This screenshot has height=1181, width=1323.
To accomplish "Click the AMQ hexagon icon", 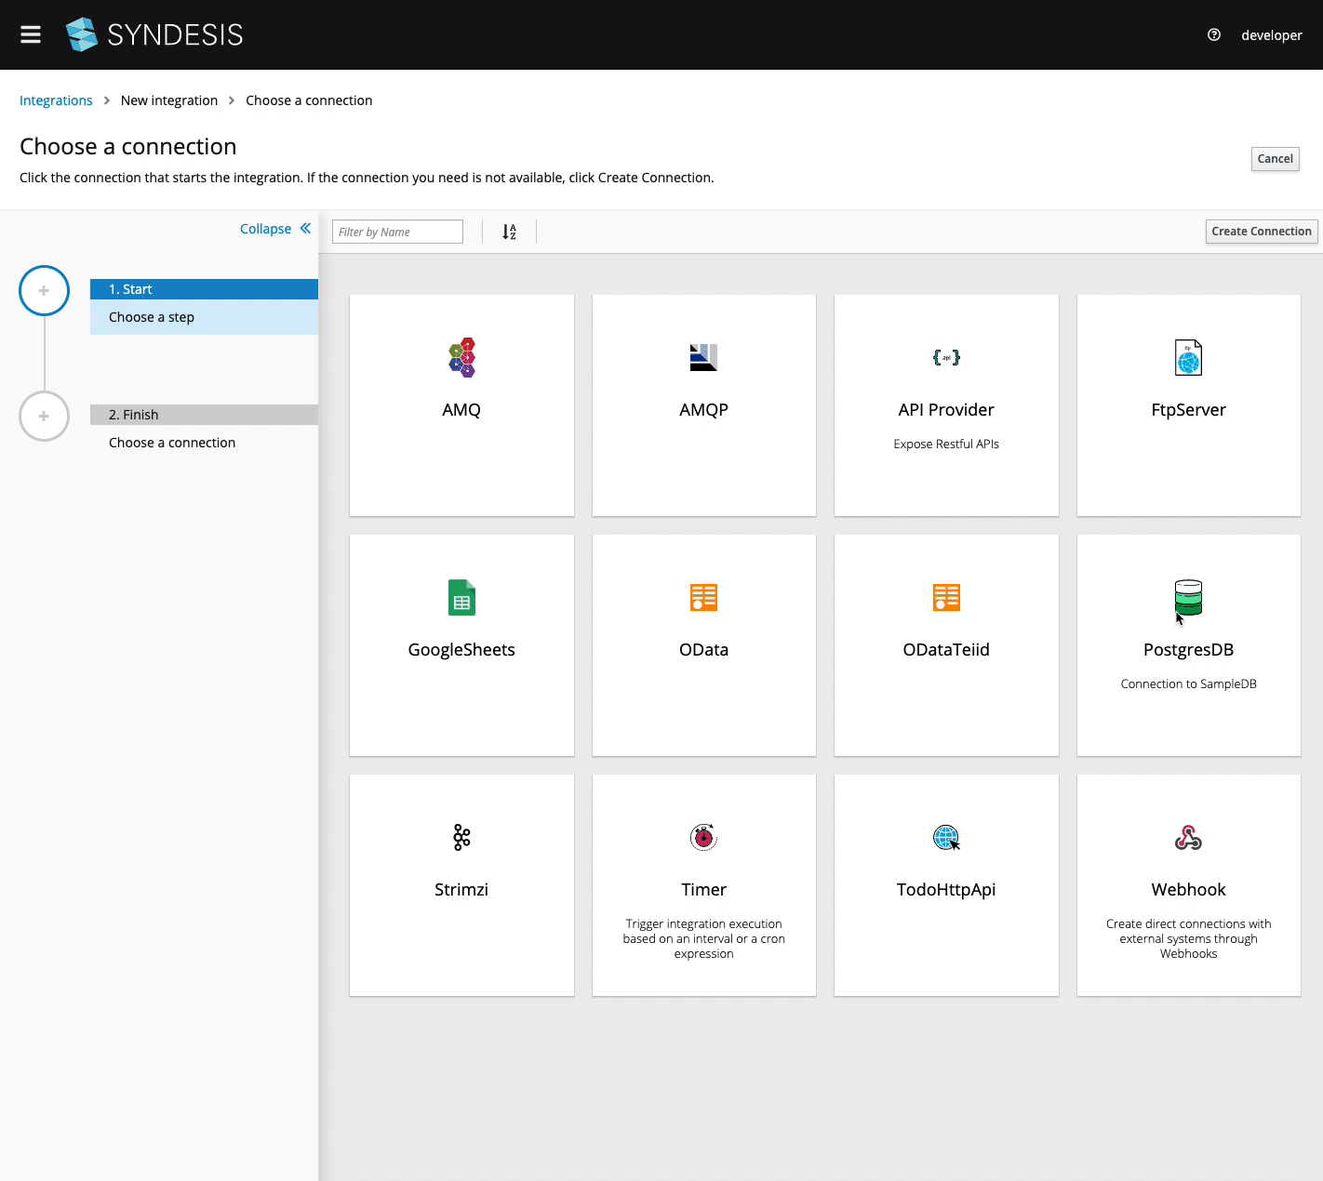I will tap(461, 358).
